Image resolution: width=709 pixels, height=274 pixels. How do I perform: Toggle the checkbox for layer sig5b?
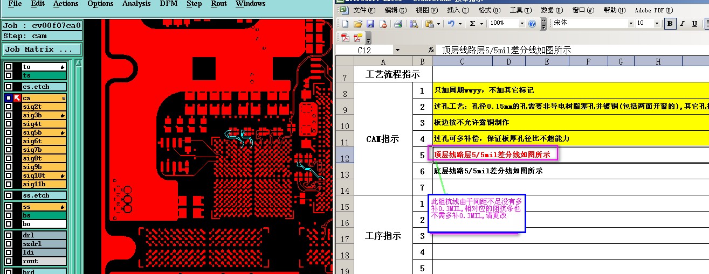[9, 132]
